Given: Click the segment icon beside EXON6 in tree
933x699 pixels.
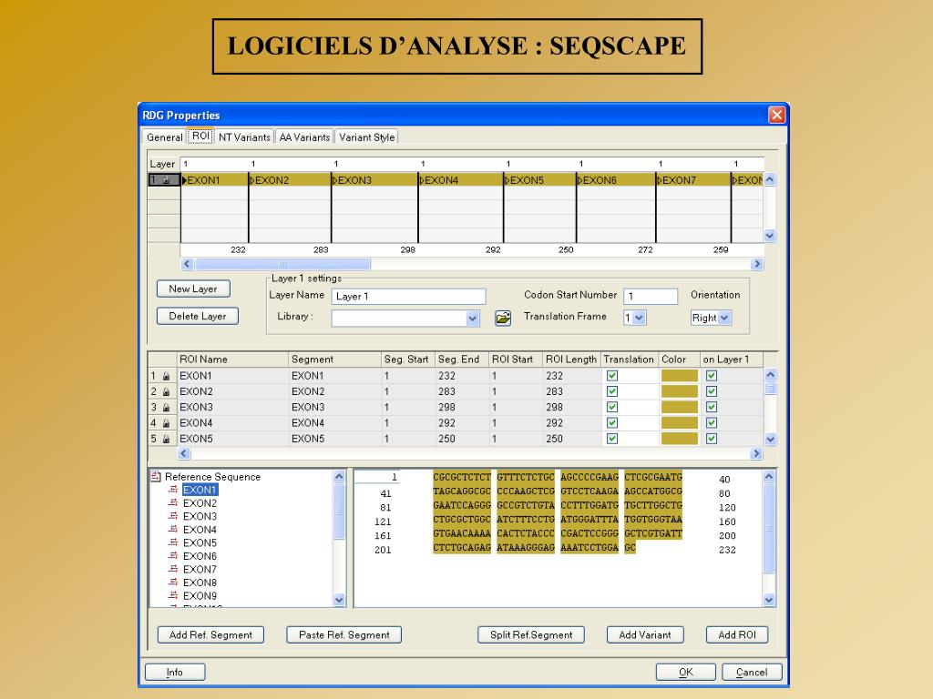Looking at the screenshot, I should click(x=173, y=556).
